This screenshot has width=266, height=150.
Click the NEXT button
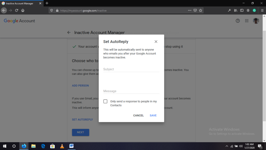[81, 132]
